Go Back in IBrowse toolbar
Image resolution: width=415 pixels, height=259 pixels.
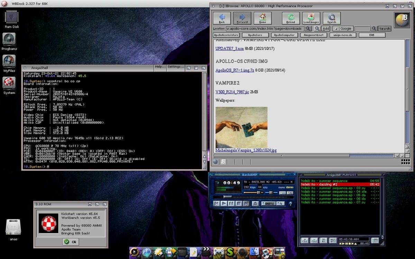click(222, 18)
